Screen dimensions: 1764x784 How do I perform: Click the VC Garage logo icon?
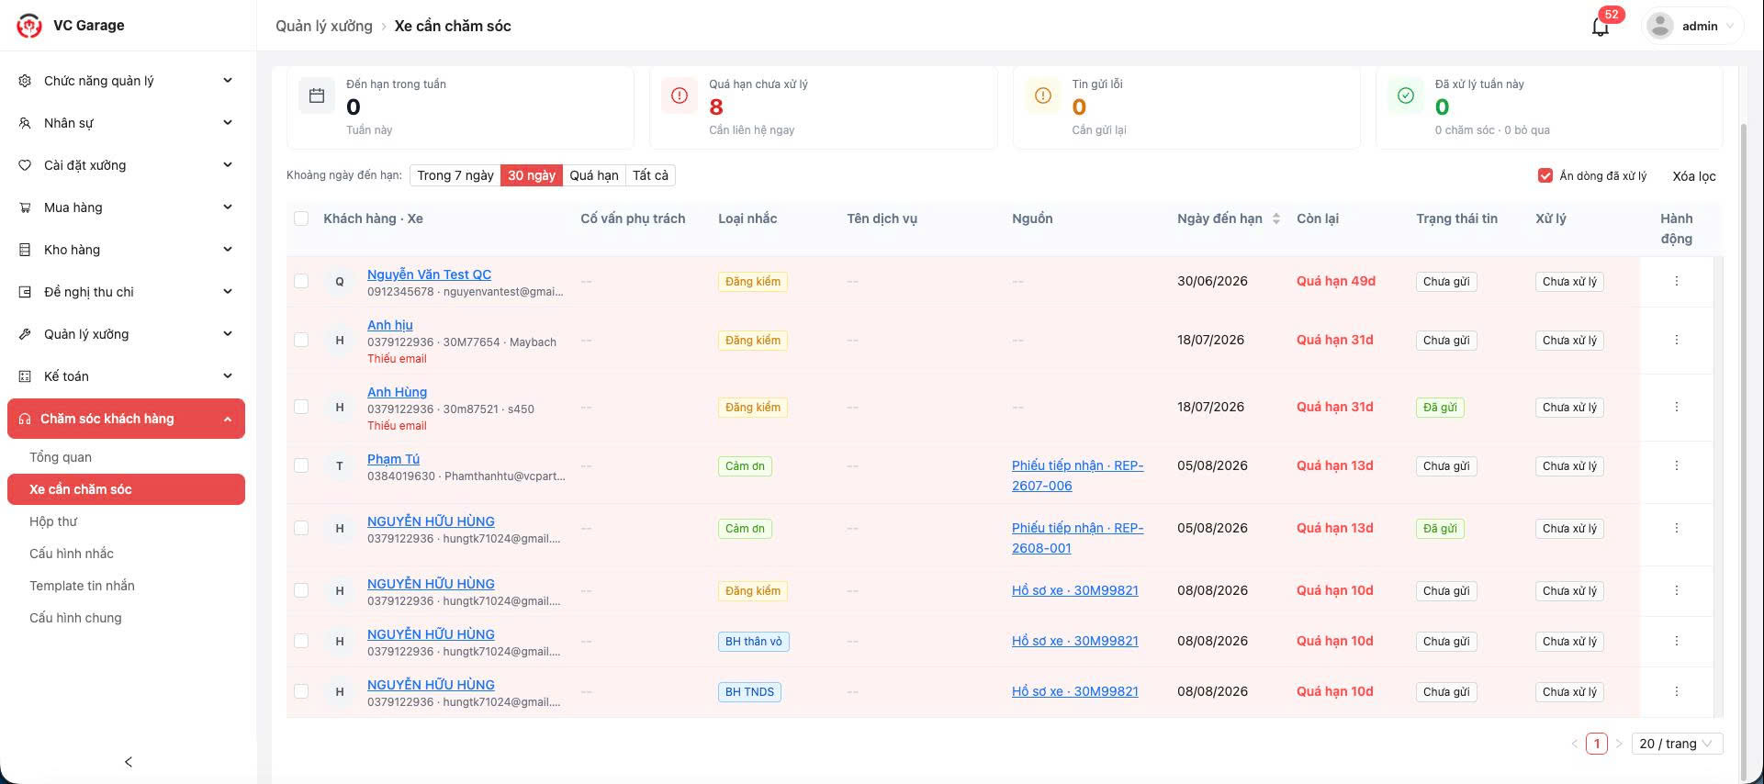pyautogui.click(x=29, y=26)
